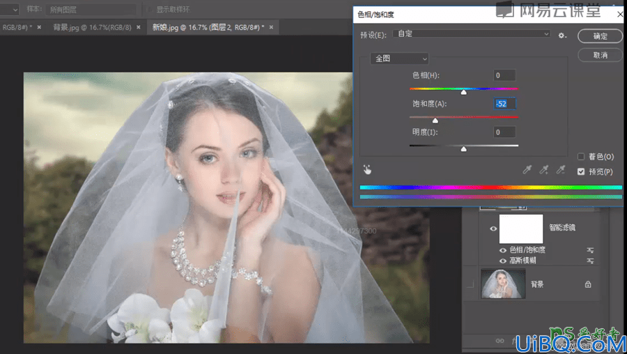Image resolution: width=627 pixels, height=354 pixels.
Task: Open the 样本 所有图层 dropdown
Action: (x=91, y=10)
